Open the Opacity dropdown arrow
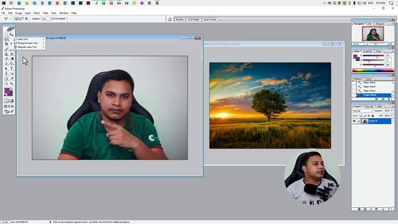This screenshot has width=398, height=224. (x=392, y=111)
